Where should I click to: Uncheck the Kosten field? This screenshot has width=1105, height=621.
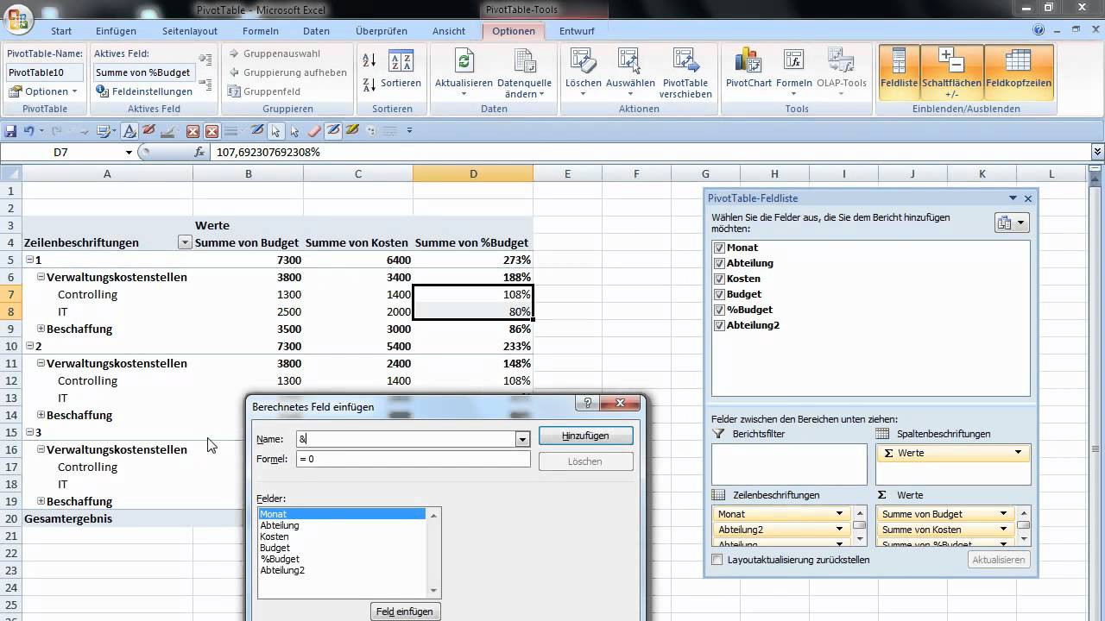point(719,279)
